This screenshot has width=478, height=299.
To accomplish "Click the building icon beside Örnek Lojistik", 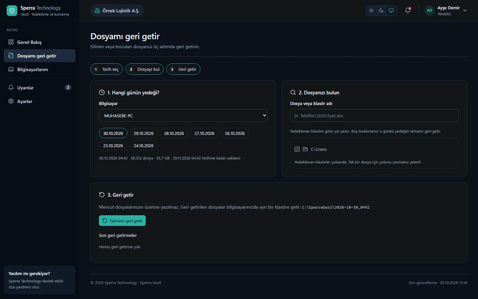I will coord(97,11).
